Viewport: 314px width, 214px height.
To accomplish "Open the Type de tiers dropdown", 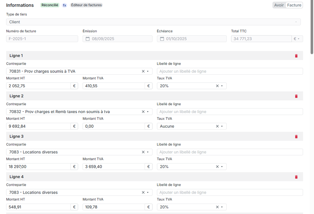I will tap(153, 22).
